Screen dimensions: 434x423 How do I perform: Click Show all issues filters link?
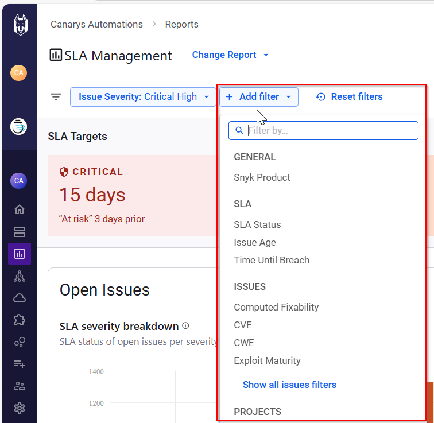289,385
